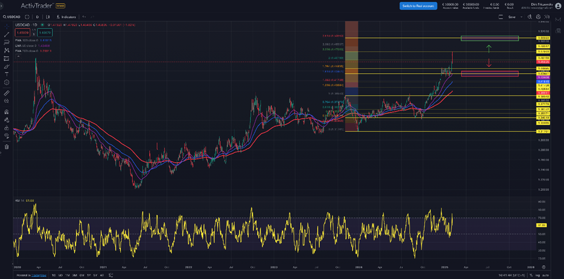Screen dimensions: 564x279
Task: Select the All date range tab
Action: (x=102, y=275)
